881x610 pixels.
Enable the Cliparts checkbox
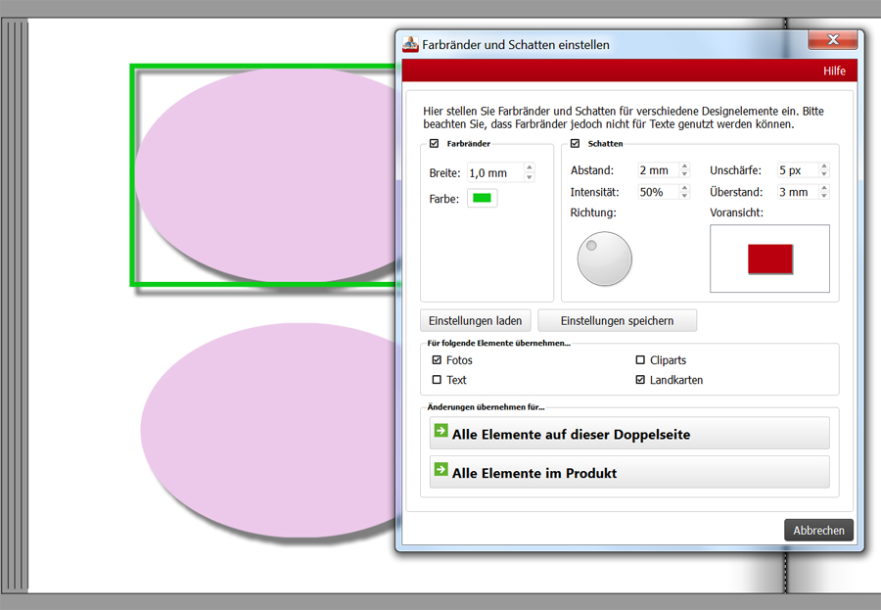tap(640, 359)
